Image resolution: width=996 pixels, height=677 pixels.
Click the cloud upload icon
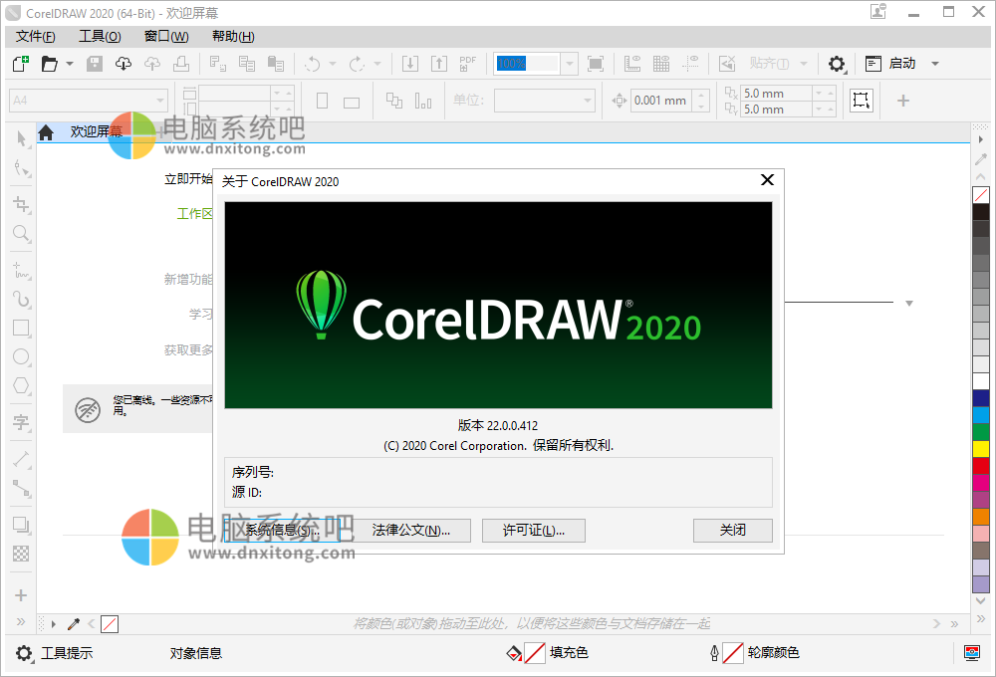[x=152, y=64]
